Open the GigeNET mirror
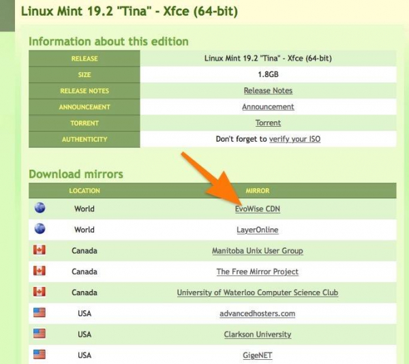This screenshot has height=364, width=409. coord(258,355)
